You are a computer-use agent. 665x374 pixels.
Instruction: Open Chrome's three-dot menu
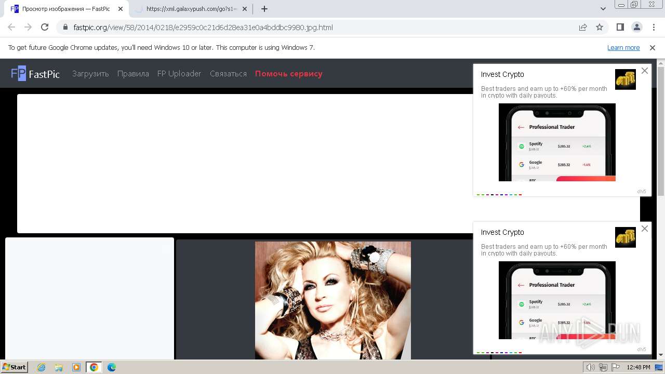tap(653, 28)
